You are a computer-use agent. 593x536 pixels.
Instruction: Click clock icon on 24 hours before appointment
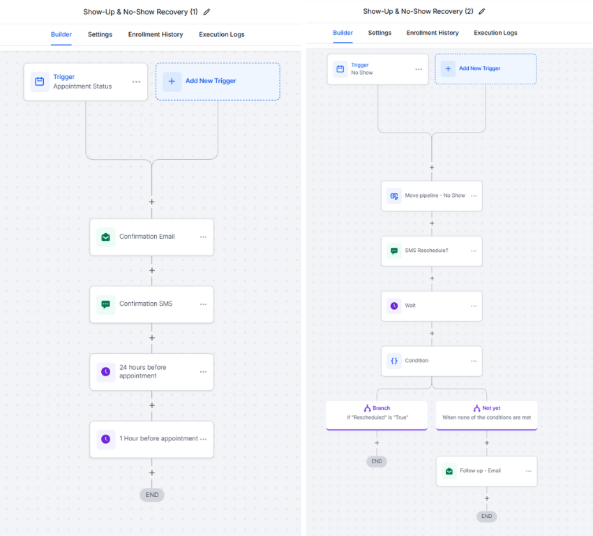point(106,372)
